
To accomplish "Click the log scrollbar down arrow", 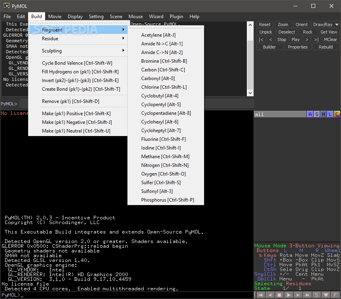I will click(250, 93).
